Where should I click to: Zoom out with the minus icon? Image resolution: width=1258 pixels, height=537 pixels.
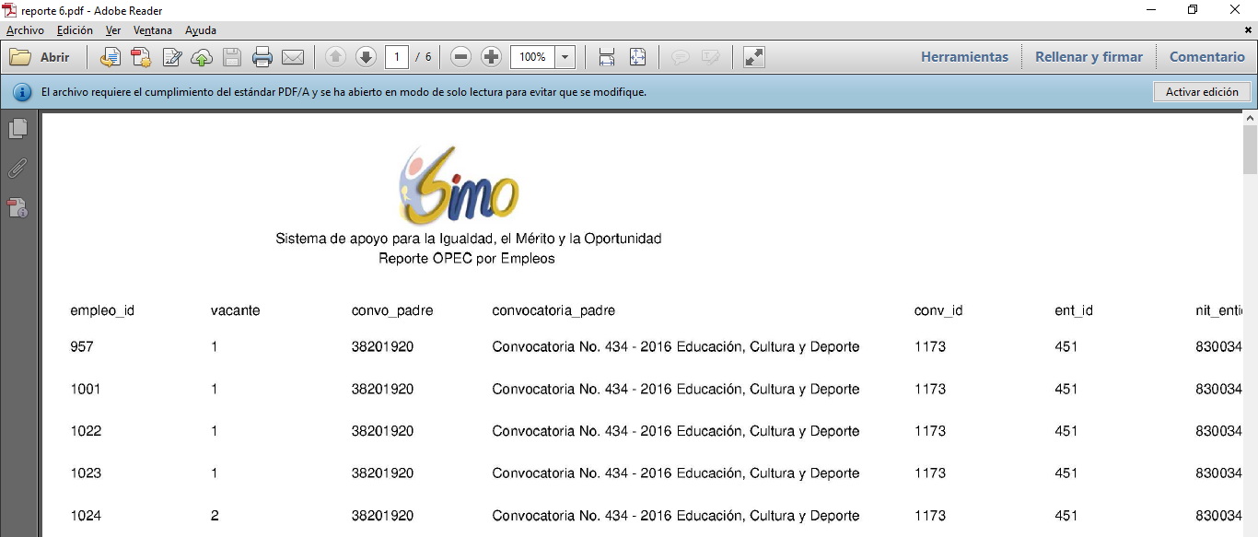pos(461,57)
